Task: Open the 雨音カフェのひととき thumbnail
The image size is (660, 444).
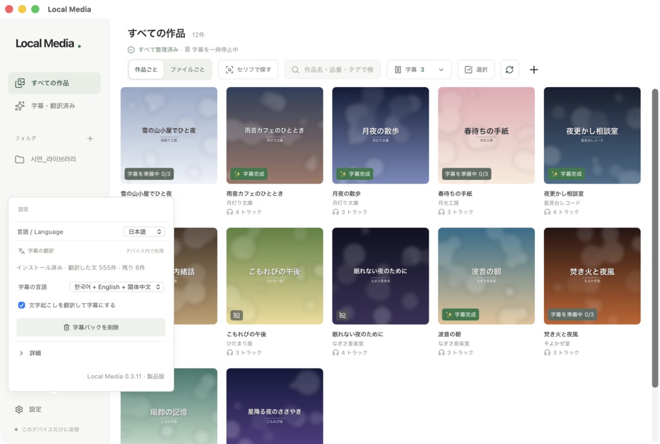Action: coord(275,135)
